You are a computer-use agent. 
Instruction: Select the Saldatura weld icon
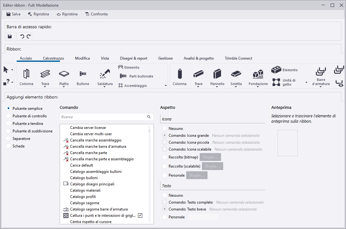pos(105,74)
